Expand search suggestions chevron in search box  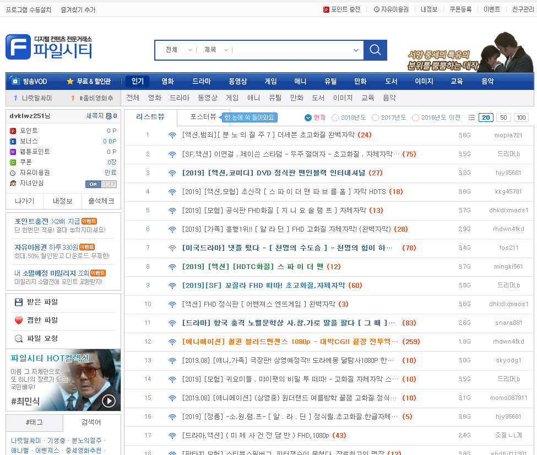click(x=356, y=50)
